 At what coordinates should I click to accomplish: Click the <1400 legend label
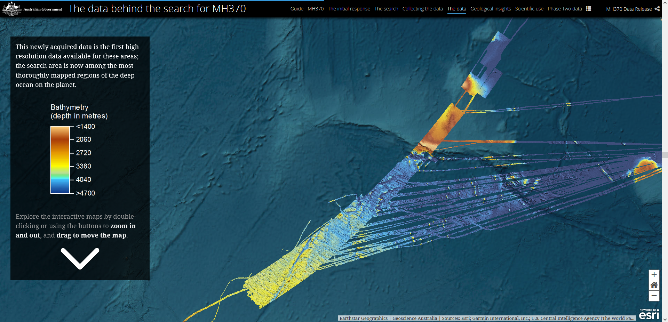tap(86, 127)
